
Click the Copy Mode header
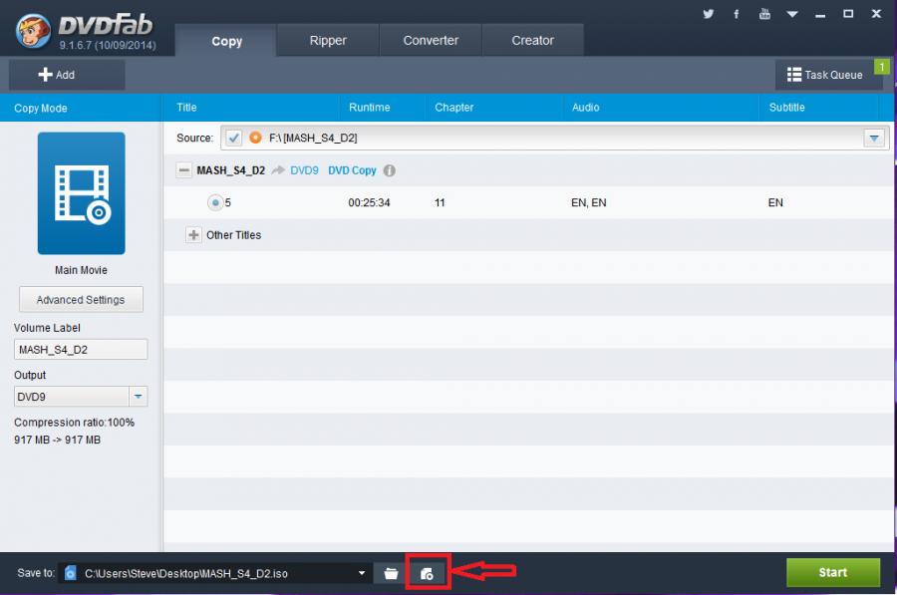41,108
